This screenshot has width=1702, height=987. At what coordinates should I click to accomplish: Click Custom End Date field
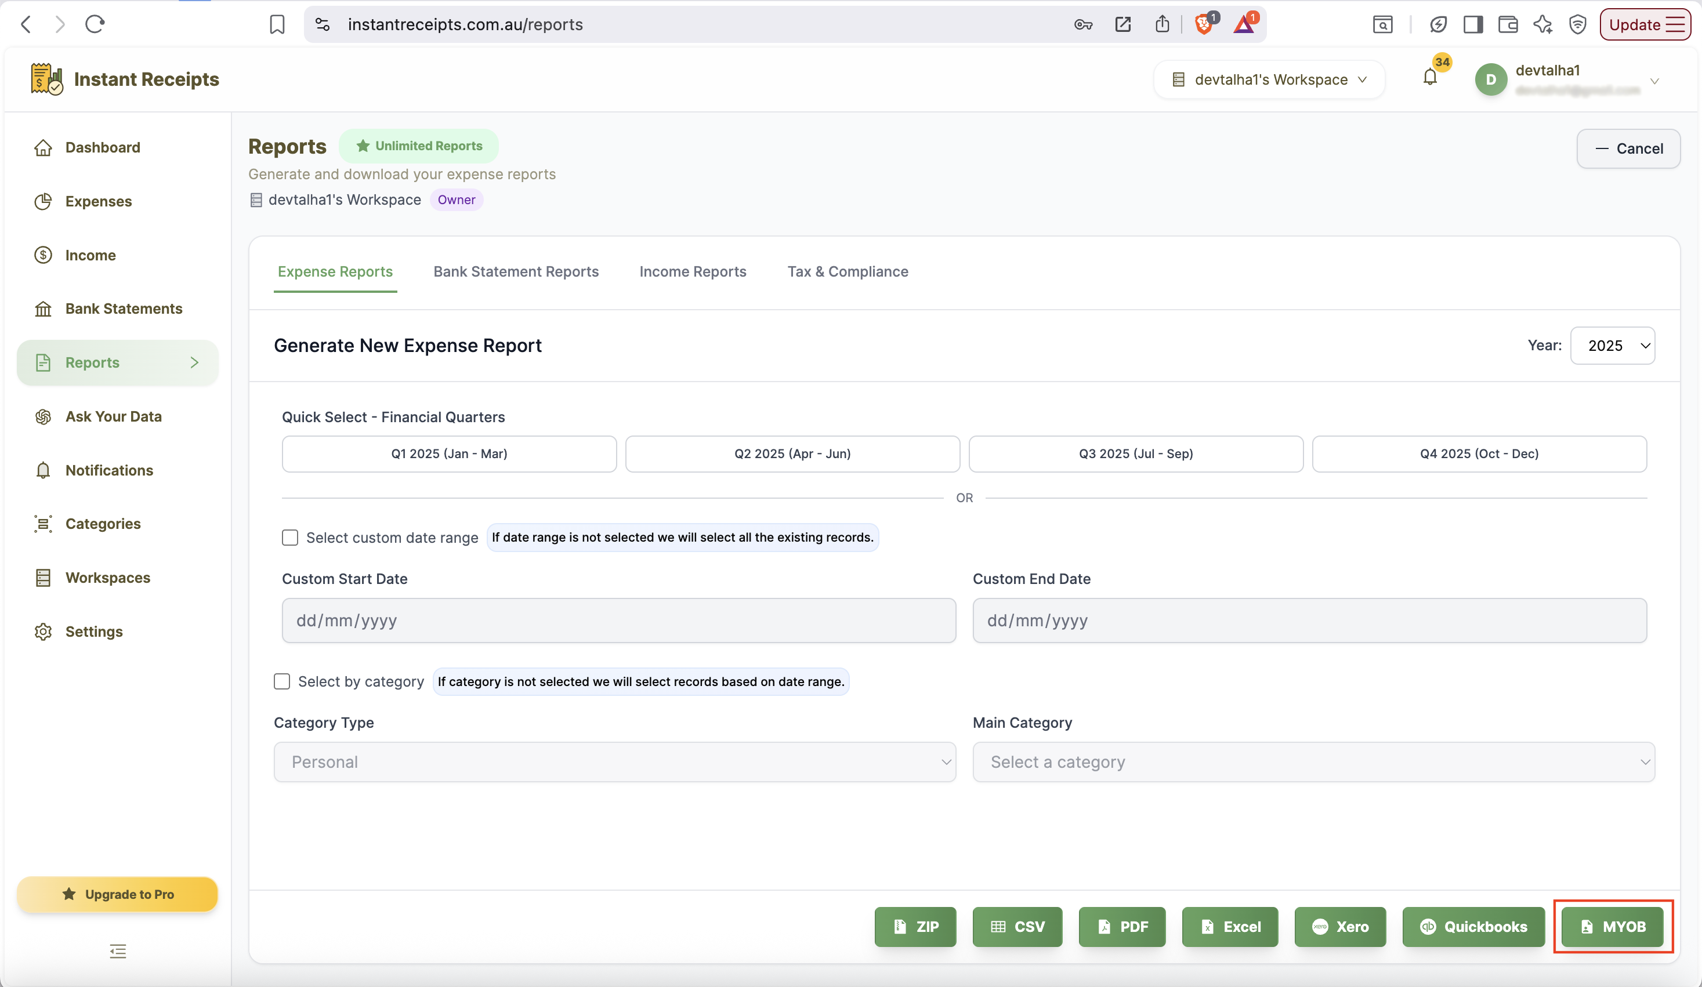click(1310, 620)
